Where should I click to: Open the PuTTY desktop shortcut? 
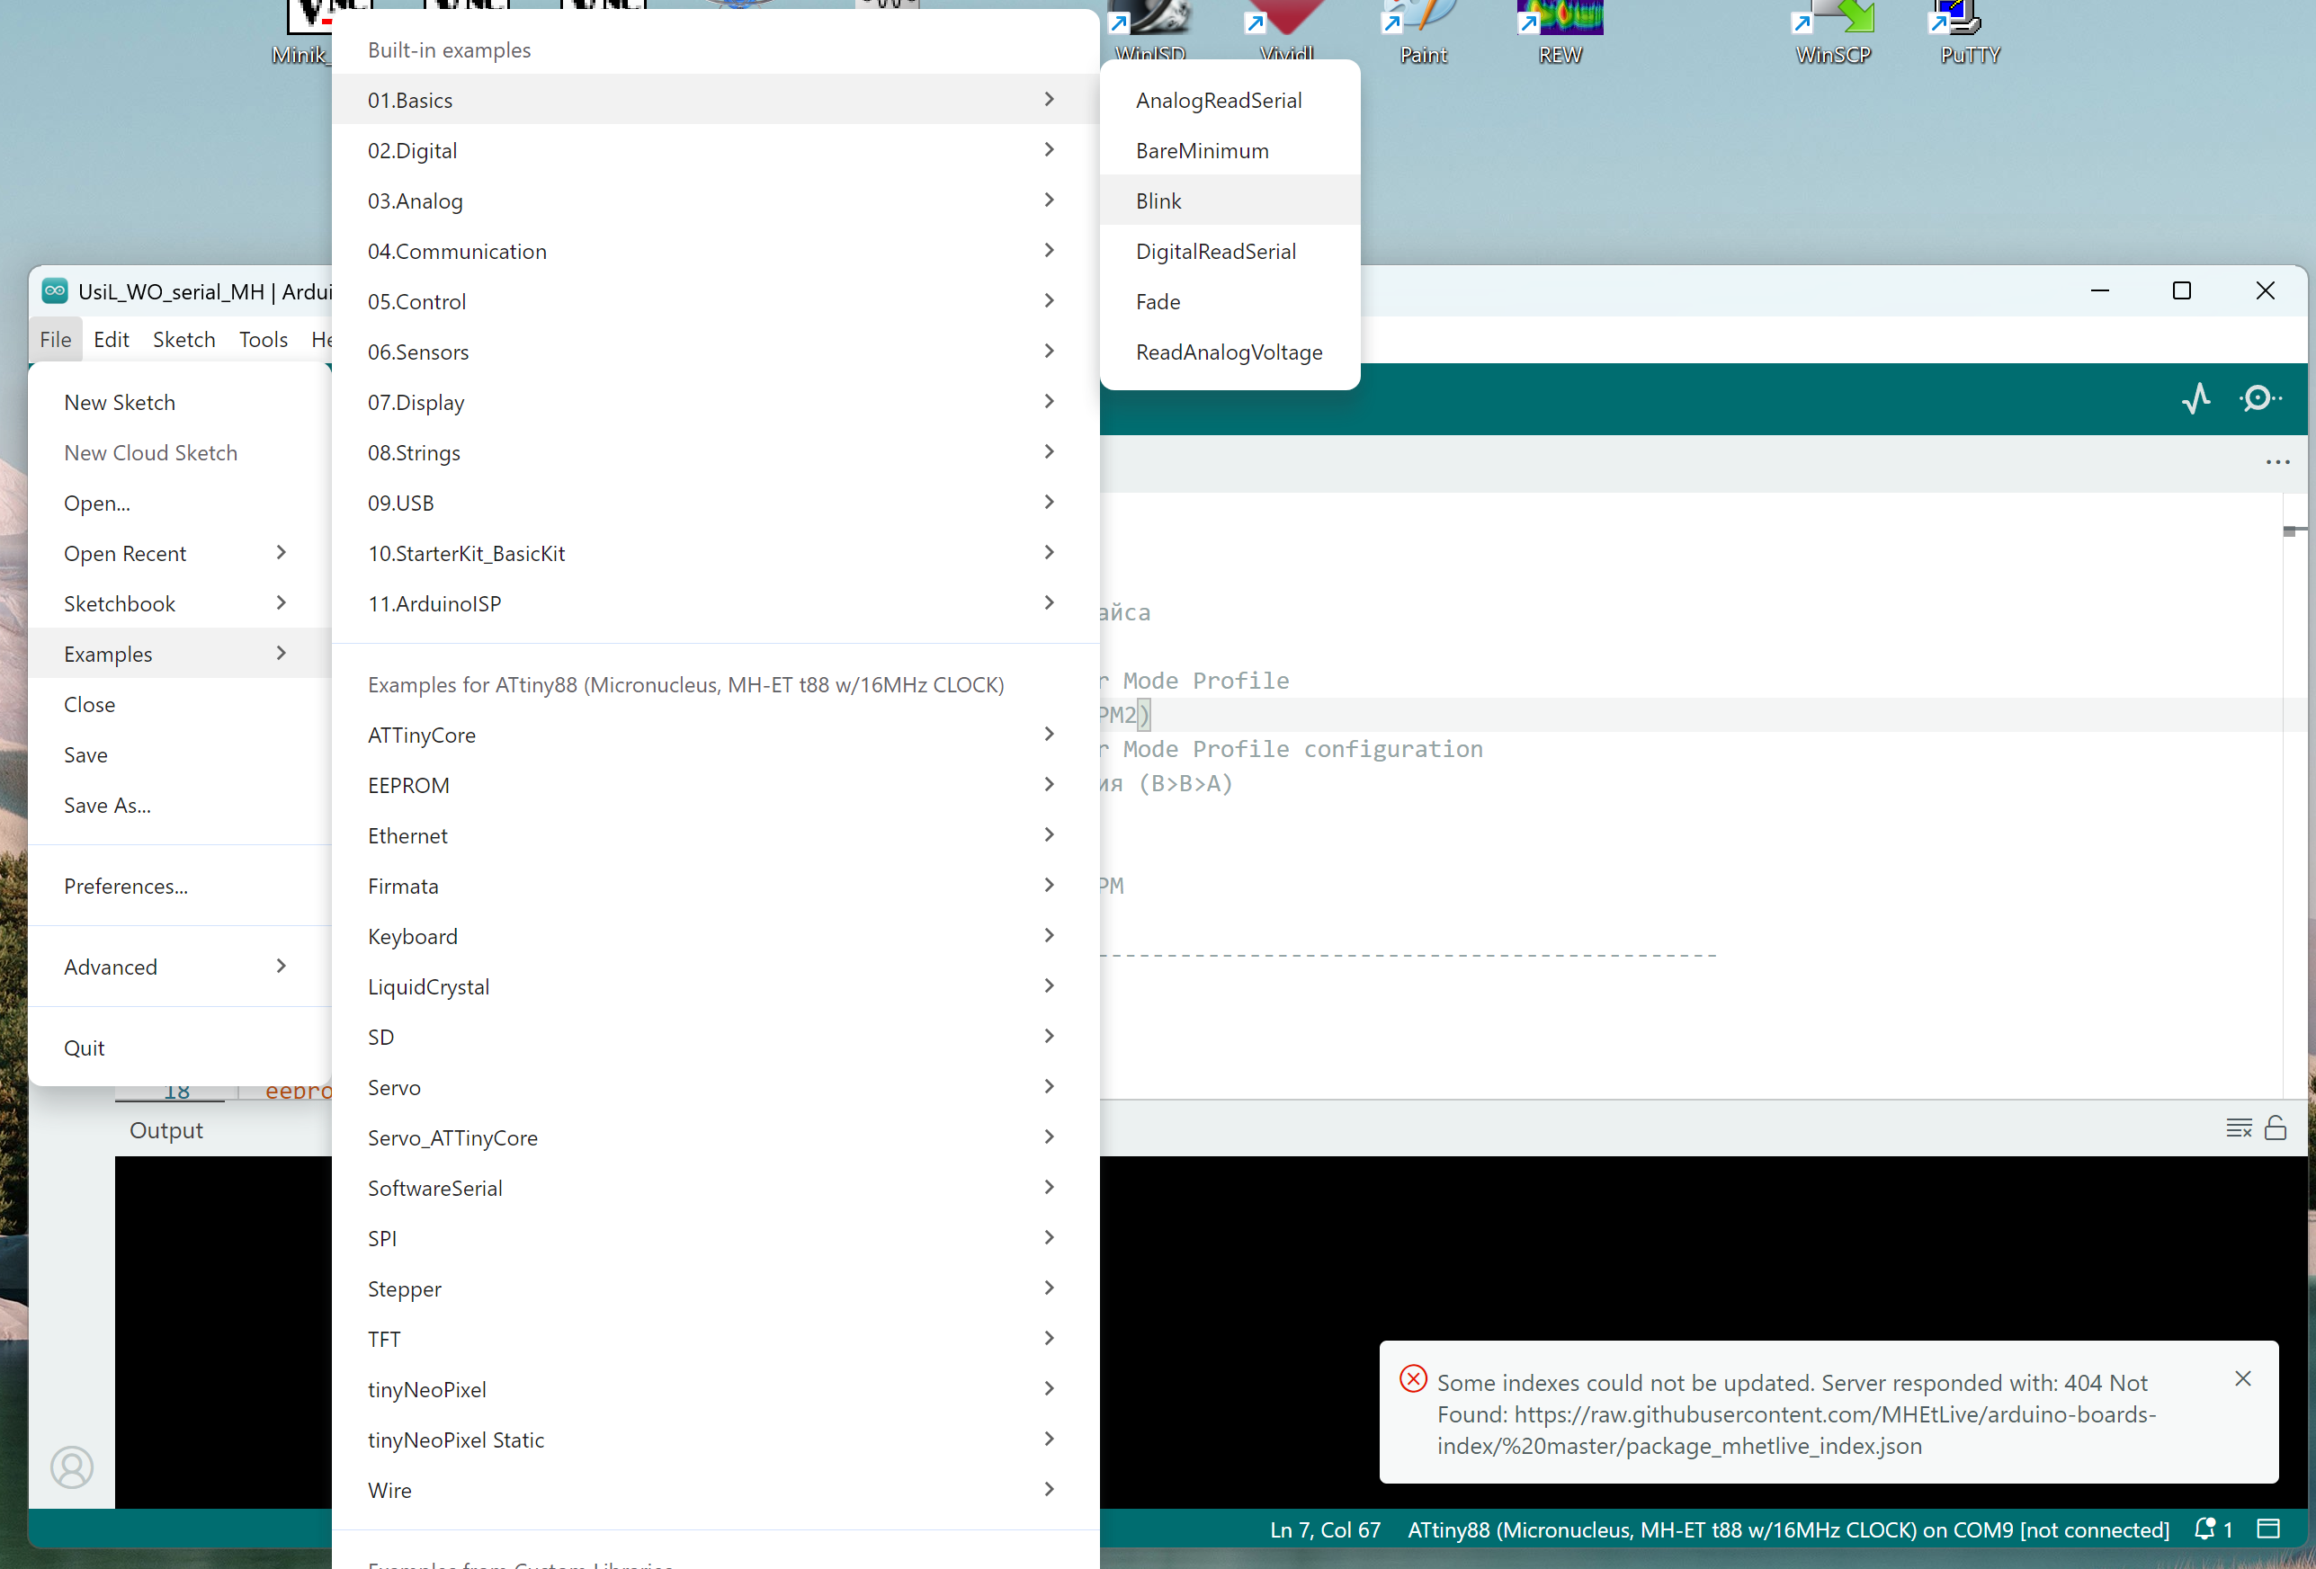[x=1969, y=33]
